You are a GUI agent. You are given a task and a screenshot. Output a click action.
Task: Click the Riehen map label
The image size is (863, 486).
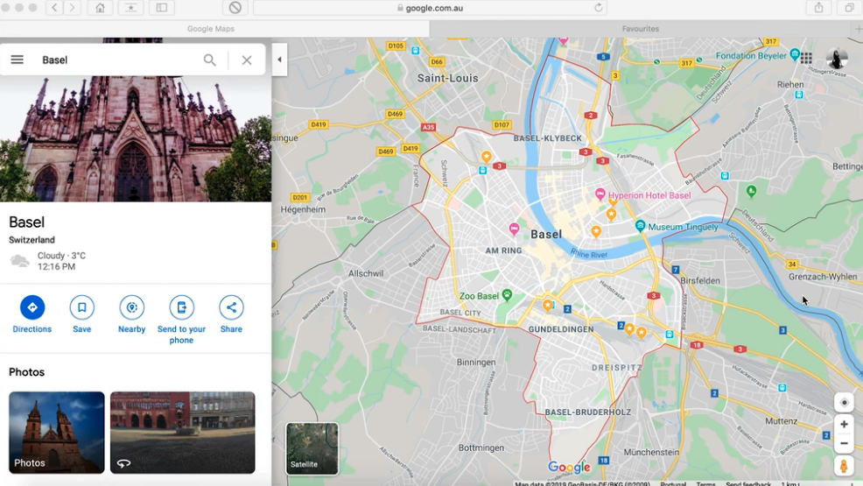coord(790,84)
